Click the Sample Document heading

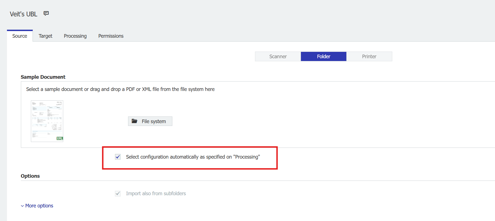[43, 77]
